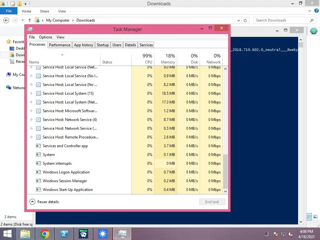Switch Explorer to details view icon
Viewport: 320px width, 240px height.
click(309, 217)
